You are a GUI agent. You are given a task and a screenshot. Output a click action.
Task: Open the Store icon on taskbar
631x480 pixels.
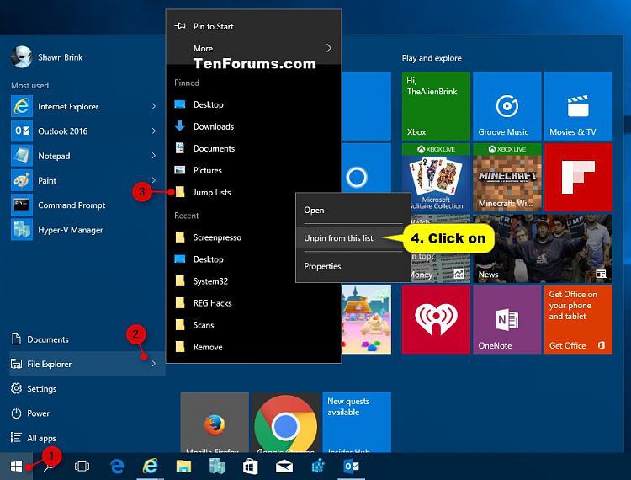click(251, 467)
